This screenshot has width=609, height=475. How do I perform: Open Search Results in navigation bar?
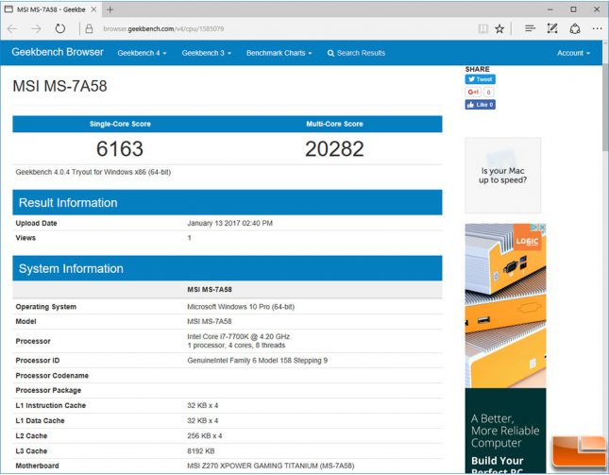point(356,53)
